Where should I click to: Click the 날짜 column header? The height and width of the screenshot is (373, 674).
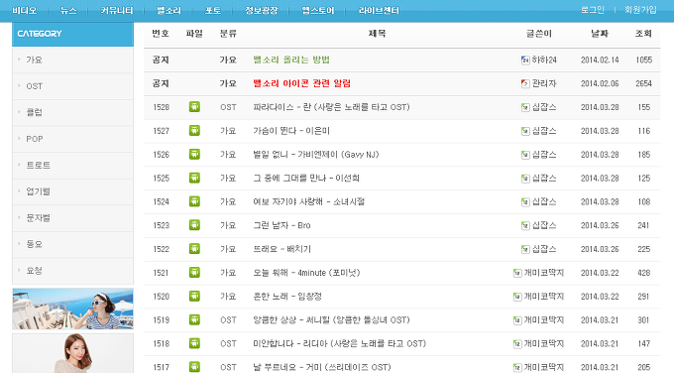[x=600, y=33]
